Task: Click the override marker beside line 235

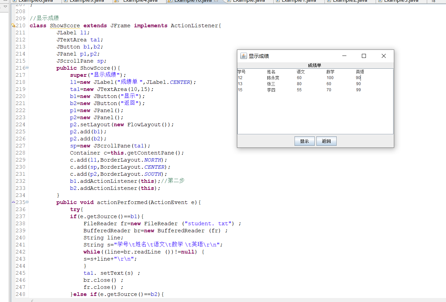Action: click(13, 202)
